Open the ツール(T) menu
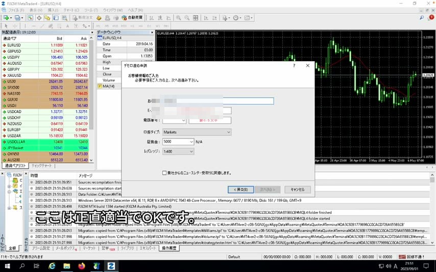Viewport: 436px width, 272px height. 91,10
